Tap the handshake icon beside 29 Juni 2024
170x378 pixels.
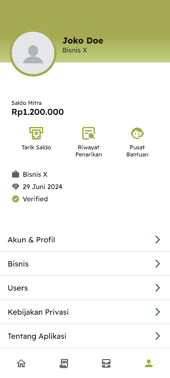coord(16,187)
